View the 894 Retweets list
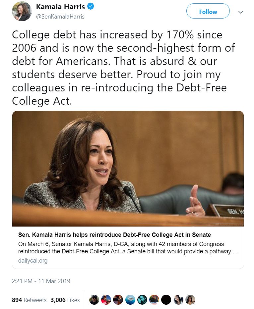254x309 pixels. [29, 300]
